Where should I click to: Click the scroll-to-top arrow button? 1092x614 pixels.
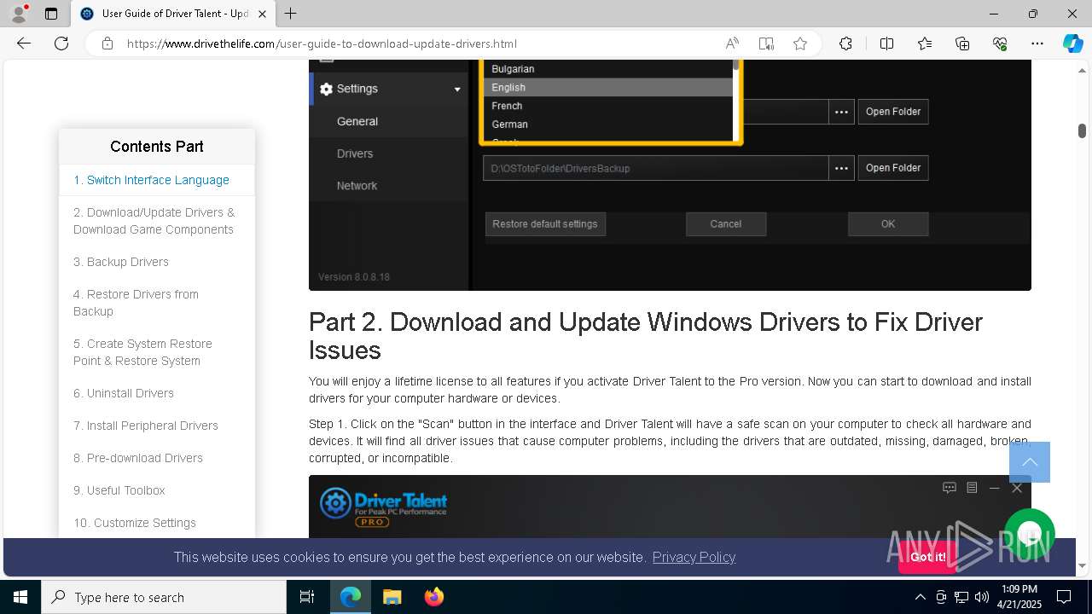[x=1030, y=462]
